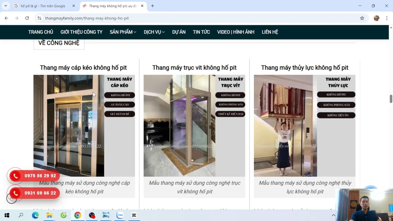This screenshot has height=221, width=393.
Task: Open Zalo from the taskbar
Action: pos(120,215)
